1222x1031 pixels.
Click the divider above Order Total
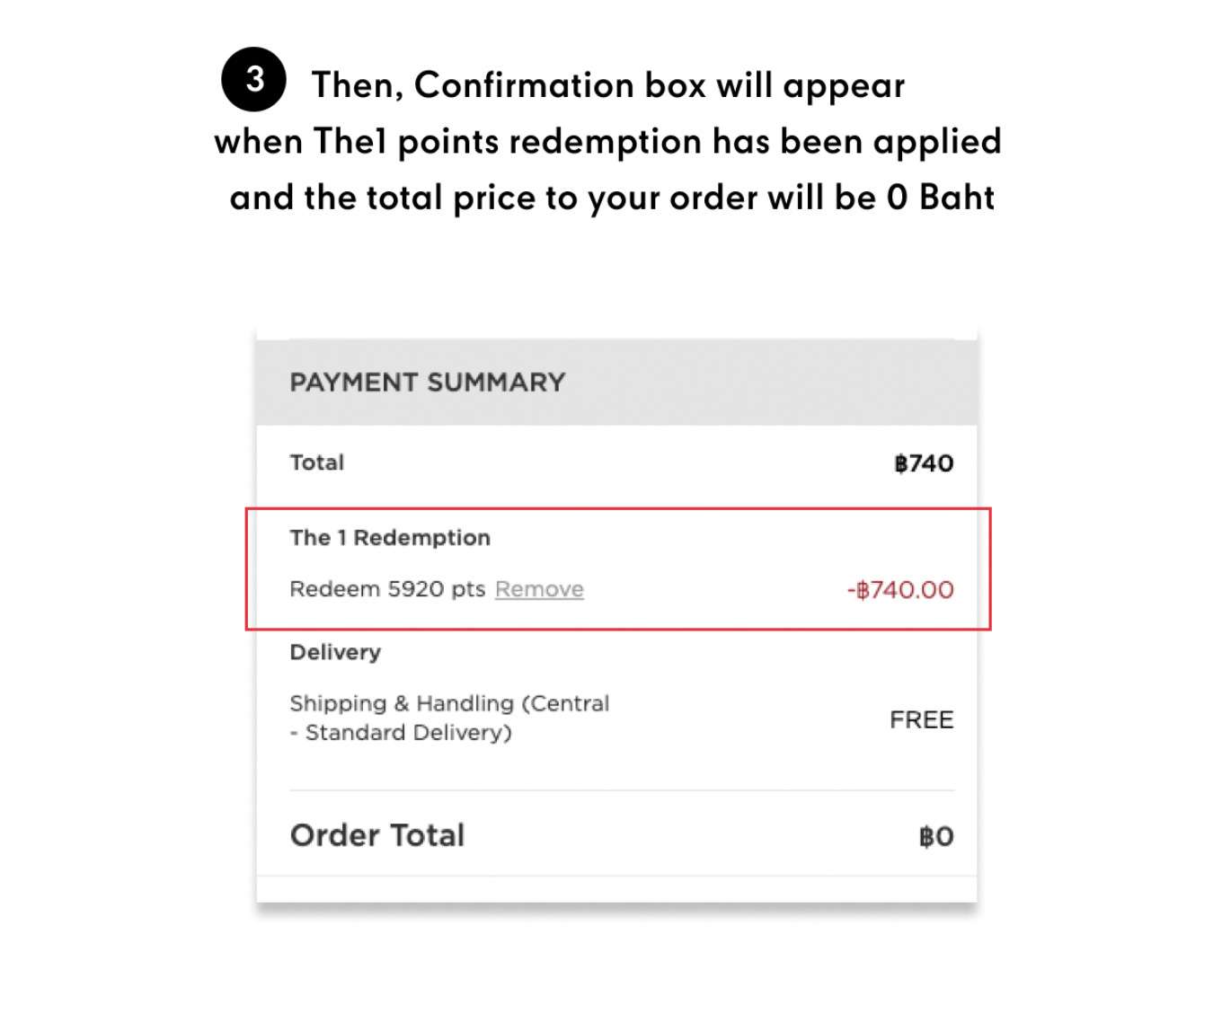pos(622,790)
